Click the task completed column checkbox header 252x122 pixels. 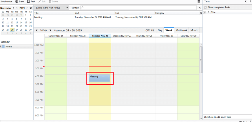click(x=204, y=12)
